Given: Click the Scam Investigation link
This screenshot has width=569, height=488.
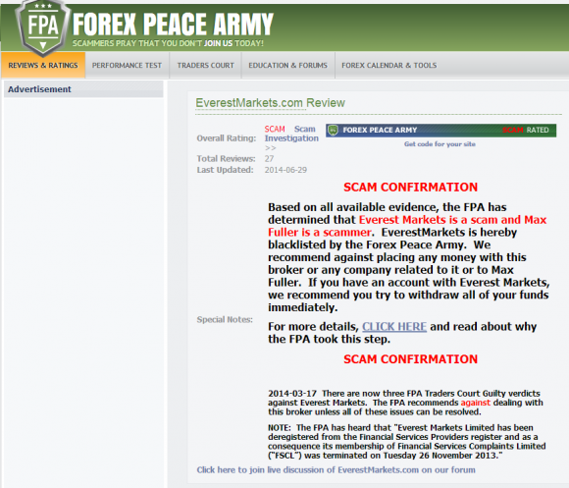Looking at the screenshot, I should [291, 134].
